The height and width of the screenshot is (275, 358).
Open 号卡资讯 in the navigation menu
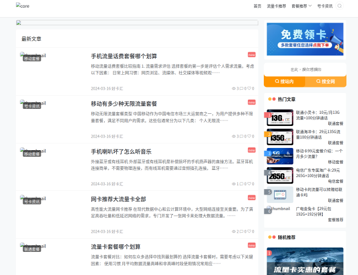324,6
